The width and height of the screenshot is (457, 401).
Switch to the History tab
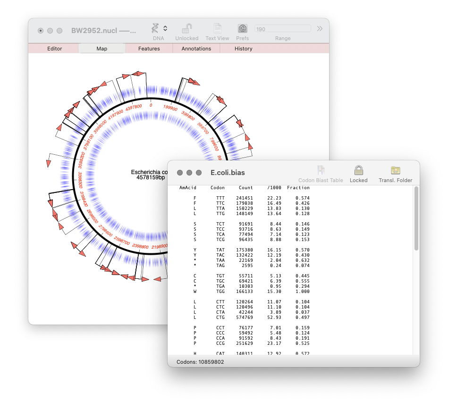pos(243,49)
